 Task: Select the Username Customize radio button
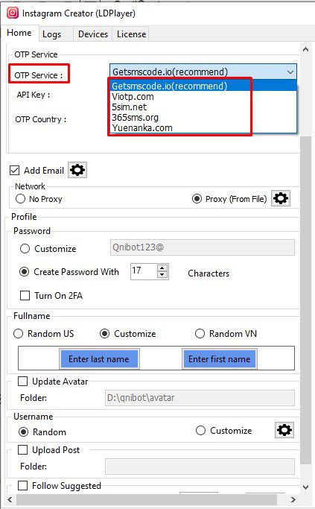point(200,431)
